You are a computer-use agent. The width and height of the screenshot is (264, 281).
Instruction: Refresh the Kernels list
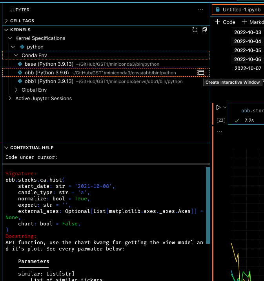[x=195, y=30]
